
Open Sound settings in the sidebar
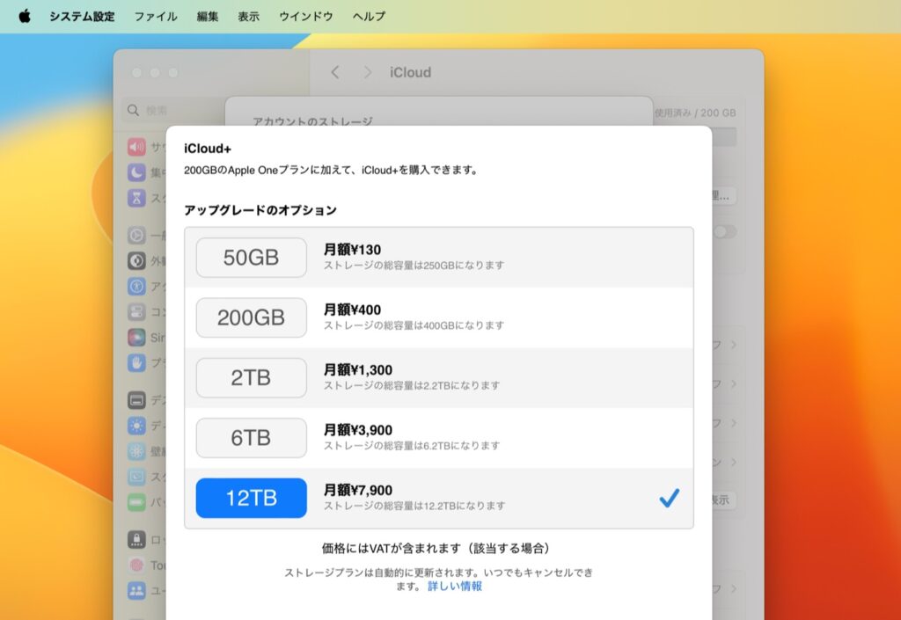click(x=136, y=147)
